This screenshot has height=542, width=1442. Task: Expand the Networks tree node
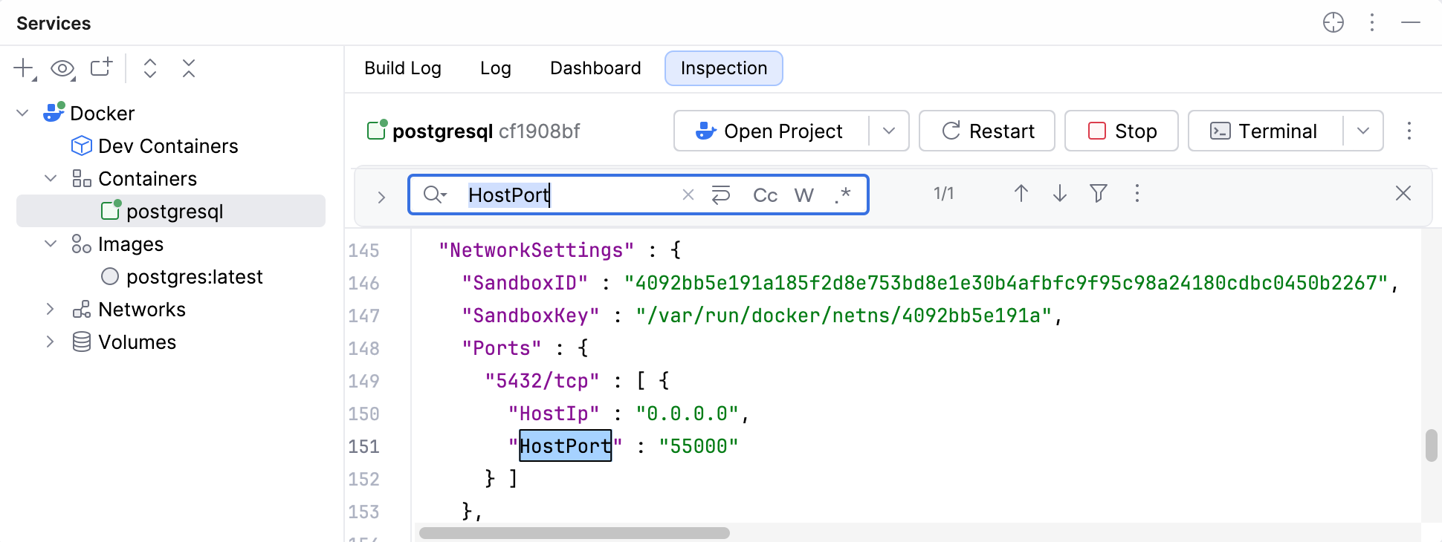pyautogui.click(x=51, y=310)
